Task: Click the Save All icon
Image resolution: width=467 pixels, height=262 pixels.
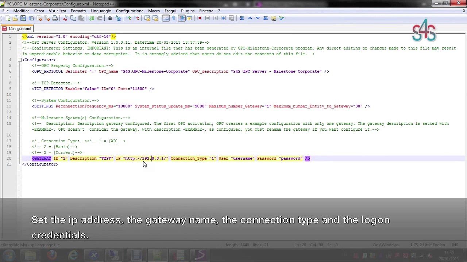Action: point(31,18)
